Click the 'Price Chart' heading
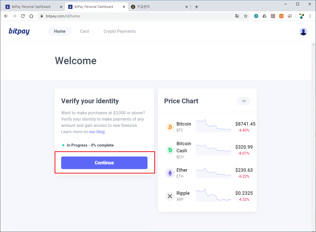This screenshot has width=316, height=232. pyautogui.click(x=181, y=101)
